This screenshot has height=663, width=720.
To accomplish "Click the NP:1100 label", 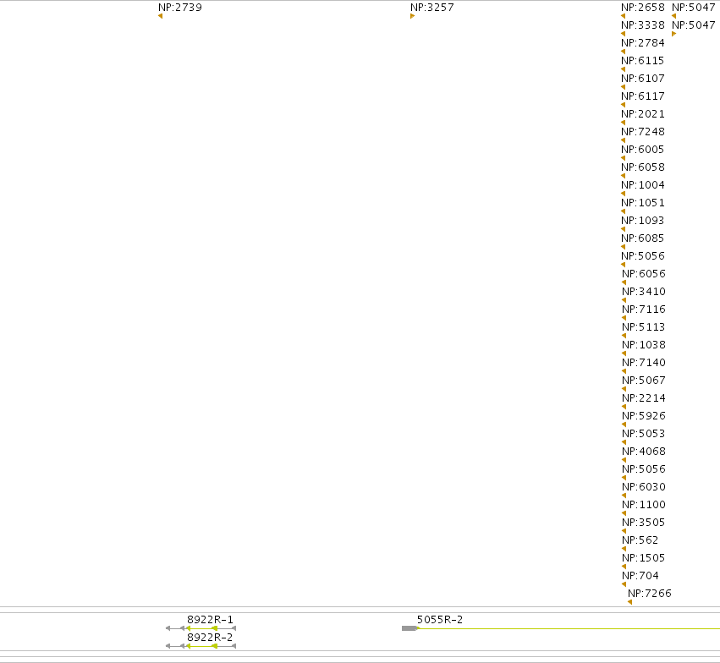I will (x=644, y=505).
